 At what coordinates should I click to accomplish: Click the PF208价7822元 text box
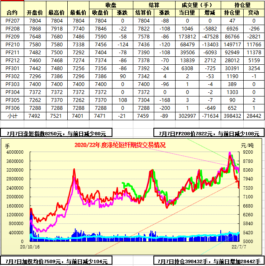click(209, 134)
